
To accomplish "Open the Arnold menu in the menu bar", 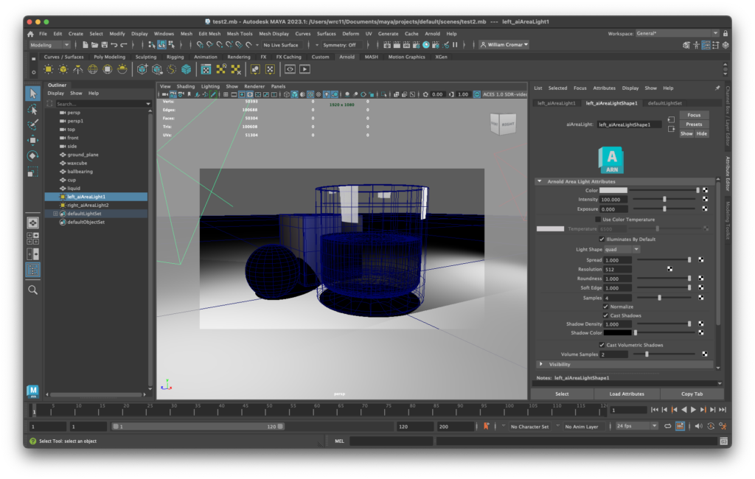I will tap(432, 33).
